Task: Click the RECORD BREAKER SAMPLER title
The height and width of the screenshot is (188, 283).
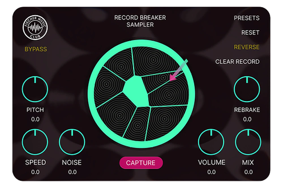Action: coord(140,21)
